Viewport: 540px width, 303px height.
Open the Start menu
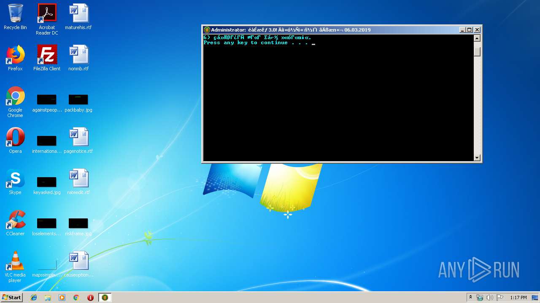pyautogui.click(x=12, y=298)
